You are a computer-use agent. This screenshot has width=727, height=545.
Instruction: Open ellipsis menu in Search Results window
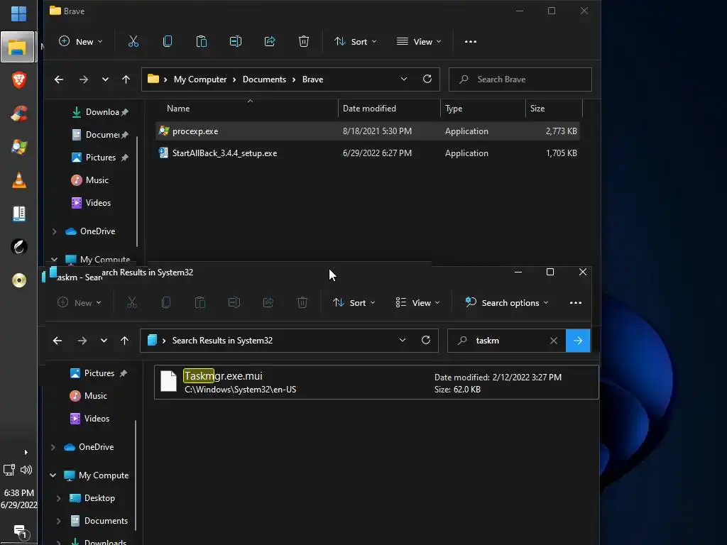[575, 302]
